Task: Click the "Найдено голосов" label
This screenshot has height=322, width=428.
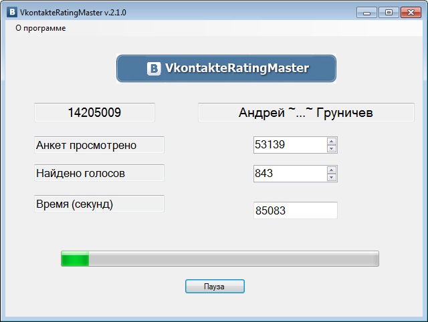Action: click(99, 173)
